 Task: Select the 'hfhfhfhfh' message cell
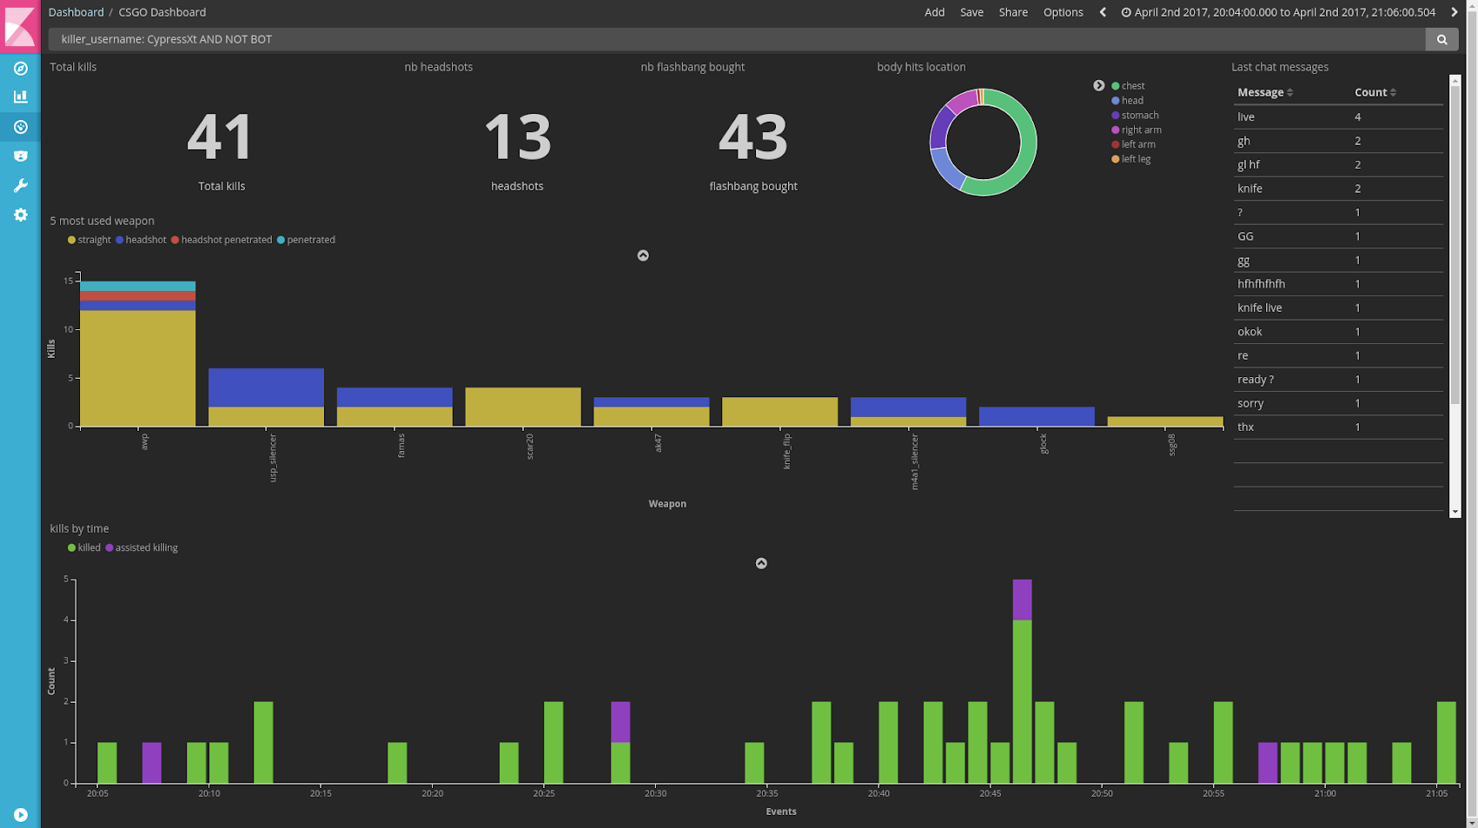click(x=1262, y=284)
